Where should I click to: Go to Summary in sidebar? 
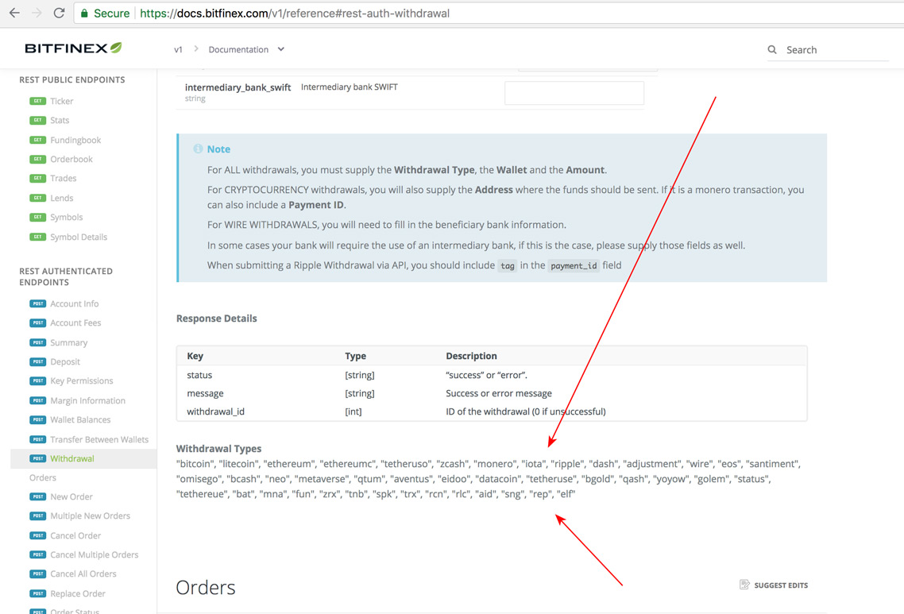(68, 342)
